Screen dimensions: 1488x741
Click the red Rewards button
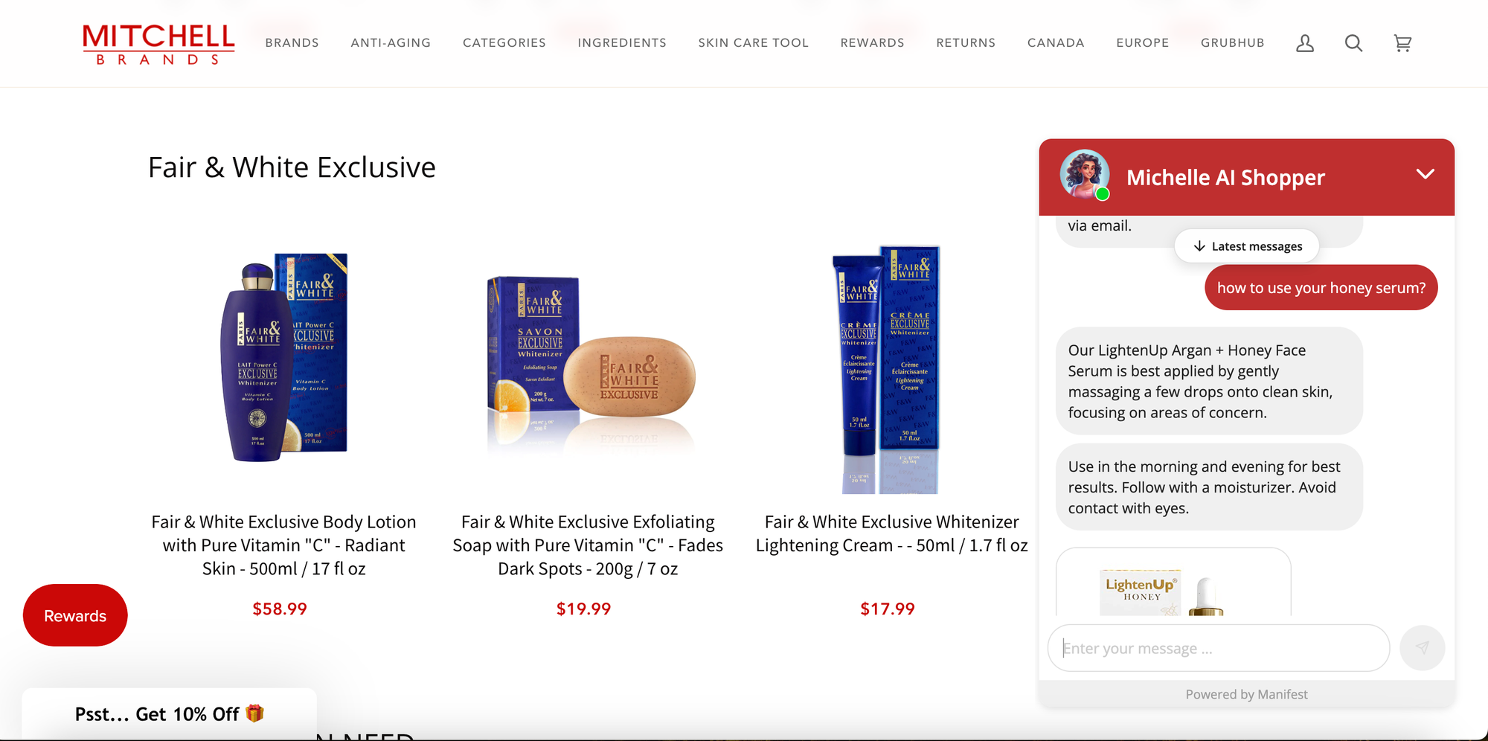[x=75, y=615]
